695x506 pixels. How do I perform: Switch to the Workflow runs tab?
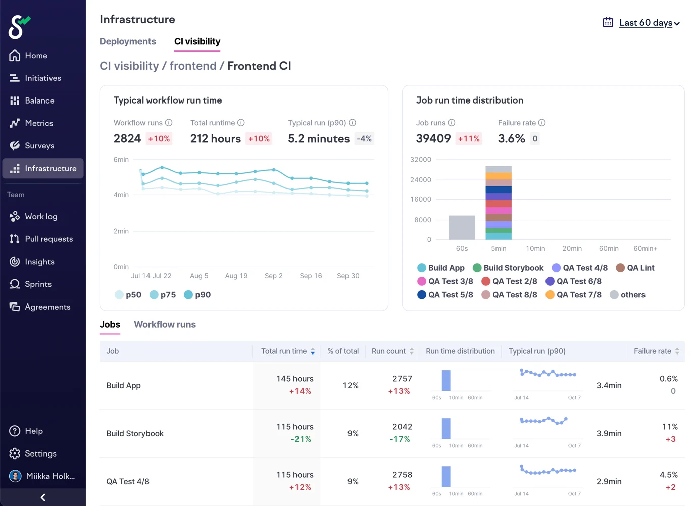(x=165, y=325)
